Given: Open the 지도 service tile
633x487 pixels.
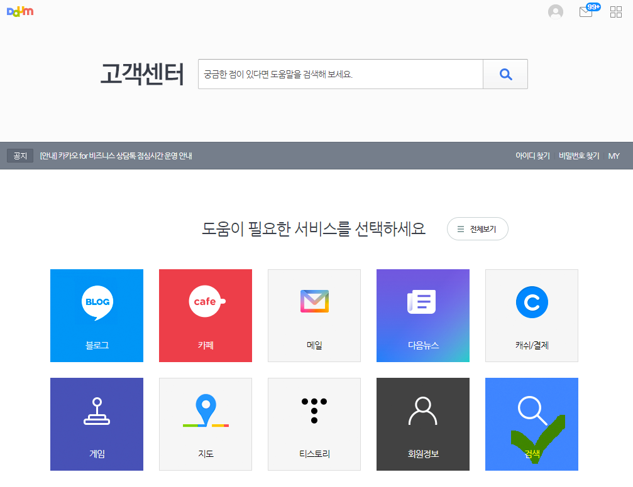Looking at the screenshot, I should 206,424.
